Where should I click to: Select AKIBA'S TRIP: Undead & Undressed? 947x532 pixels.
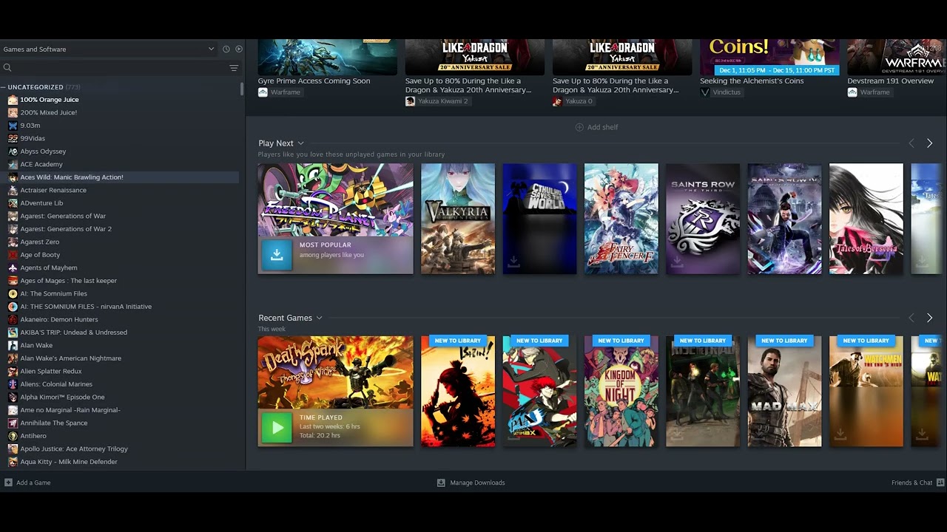pos(121,332)
